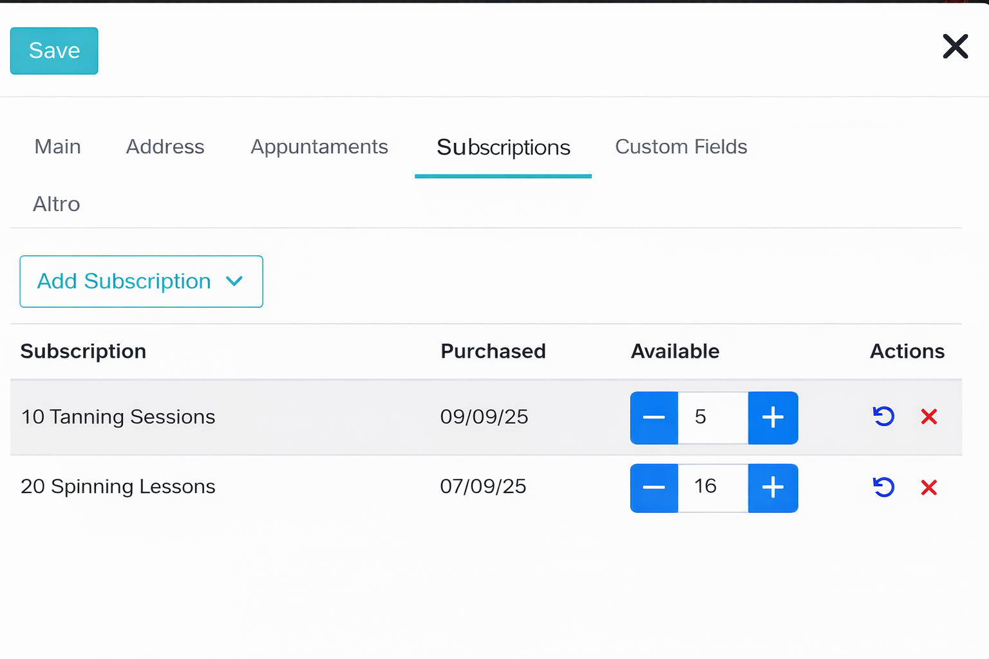Switch to the Appuntaments tab

[x=319, y=147]
